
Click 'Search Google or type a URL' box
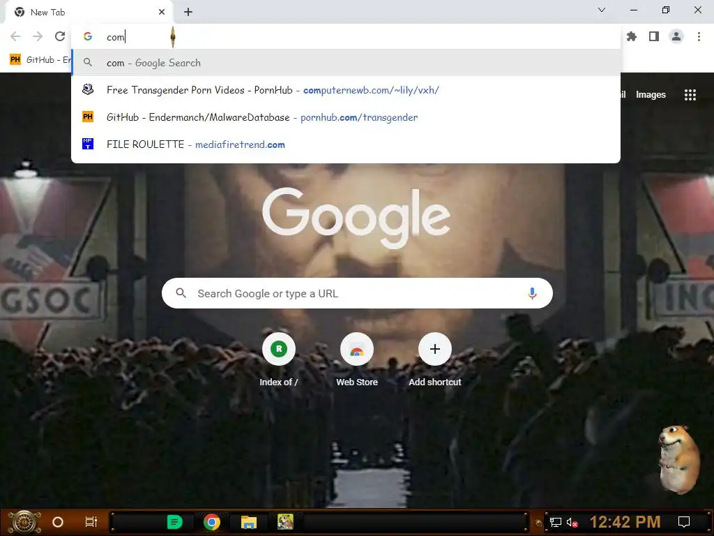pos(358,293)
